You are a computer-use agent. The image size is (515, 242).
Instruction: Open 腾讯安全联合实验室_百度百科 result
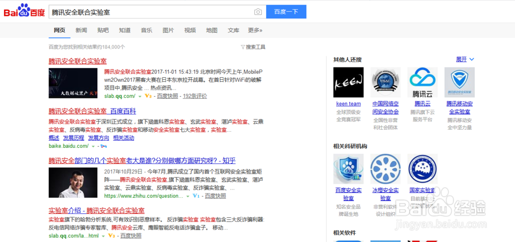(92, 111)
